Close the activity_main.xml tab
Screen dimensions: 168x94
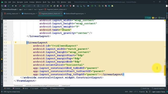point(19,14)
